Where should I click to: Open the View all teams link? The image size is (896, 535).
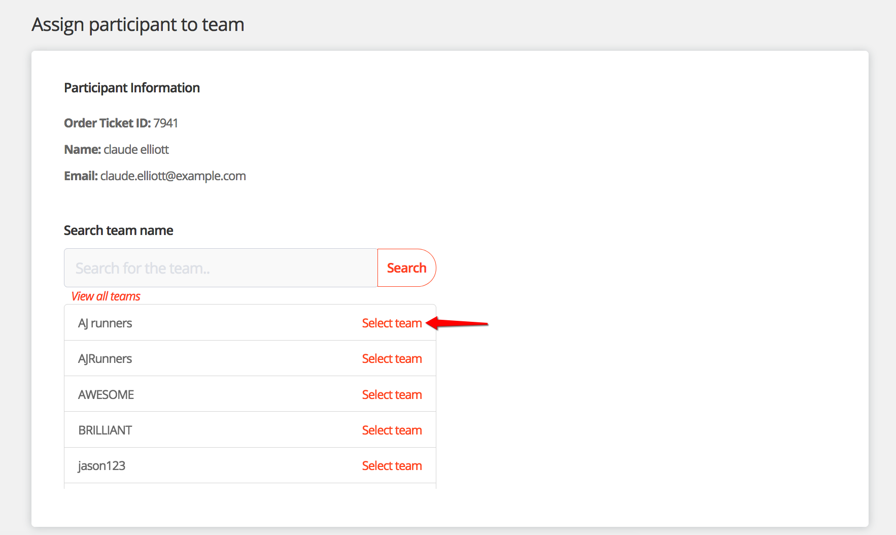point(106,296)
